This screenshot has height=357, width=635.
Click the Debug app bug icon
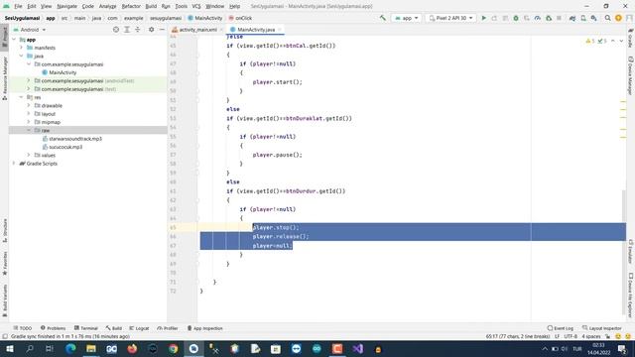(x=516, y=18)
